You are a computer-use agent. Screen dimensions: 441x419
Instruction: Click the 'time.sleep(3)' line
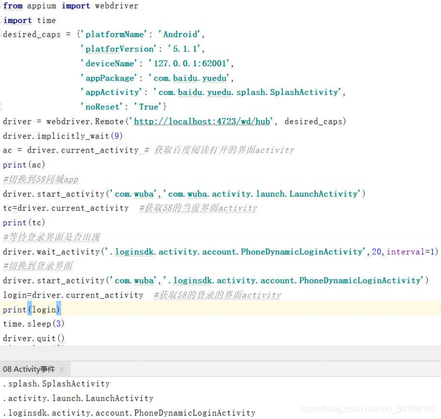34,324
